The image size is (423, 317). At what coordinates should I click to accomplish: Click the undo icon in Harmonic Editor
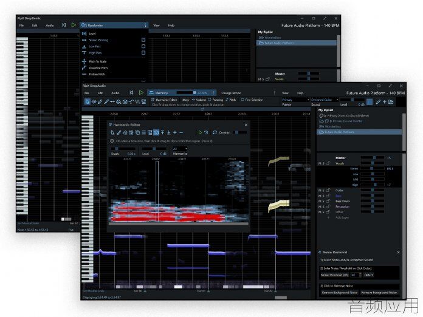(206, 132)
